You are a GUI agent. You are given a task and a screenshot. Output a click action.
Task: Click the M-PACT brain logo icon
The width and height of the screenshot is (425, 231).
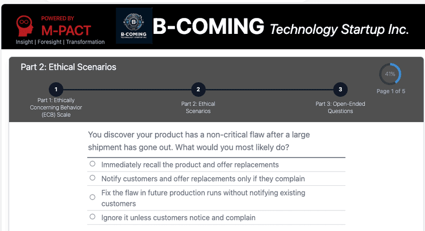[x=26, y=26]
